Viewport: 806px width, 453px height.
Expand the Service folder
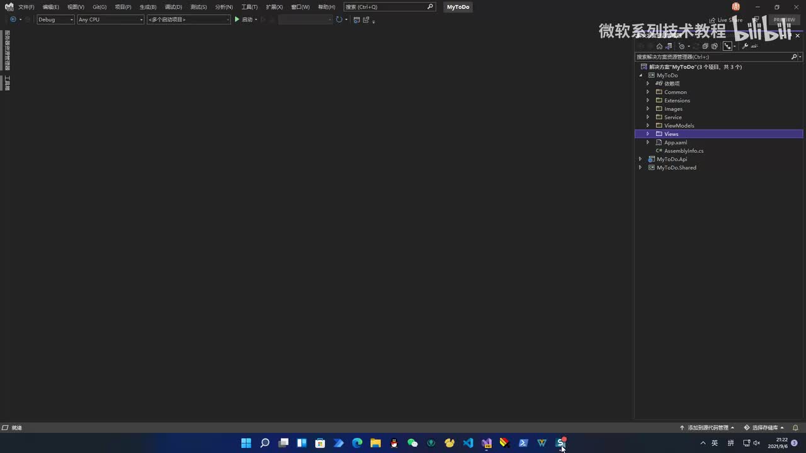(x=648, y=117)
